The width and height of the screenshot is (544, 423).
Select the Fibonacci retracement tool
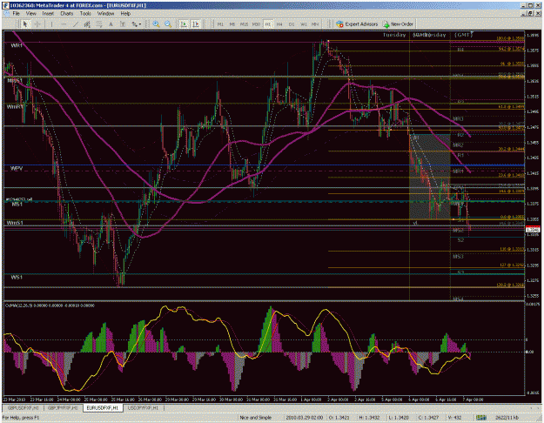pyautogui.click(x=99, y=24)
